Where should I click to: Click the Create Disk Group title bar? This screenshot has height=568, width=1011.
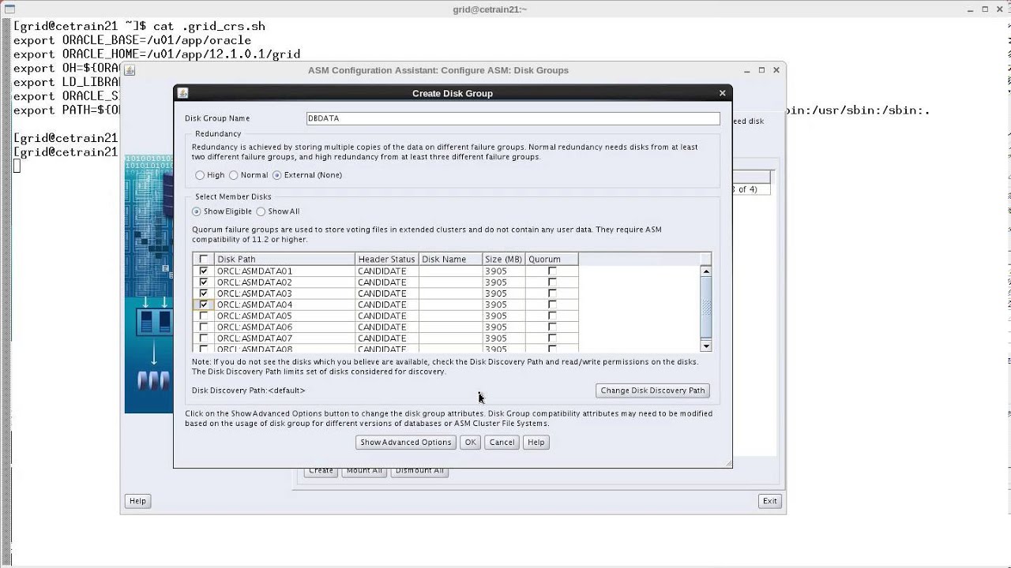click(453, 93)
